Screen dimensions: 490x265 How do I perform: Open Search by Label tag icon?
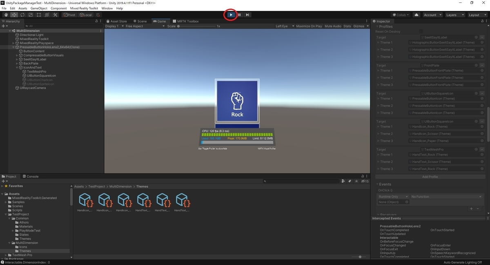(x=350, y=181)
